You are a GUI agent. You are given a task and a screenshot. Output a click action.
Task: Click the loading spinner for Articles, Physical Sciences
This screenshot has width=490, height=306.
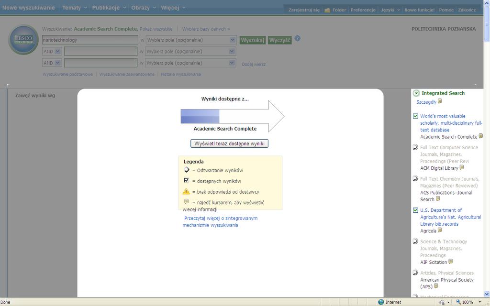(415, 273)
